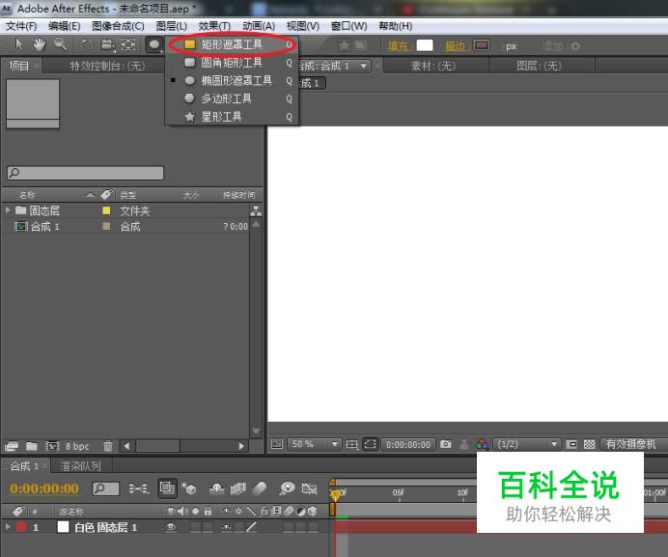668x557 pixels.
Task: Click the project panel right scroll arrow
Action: click(241, 446)
